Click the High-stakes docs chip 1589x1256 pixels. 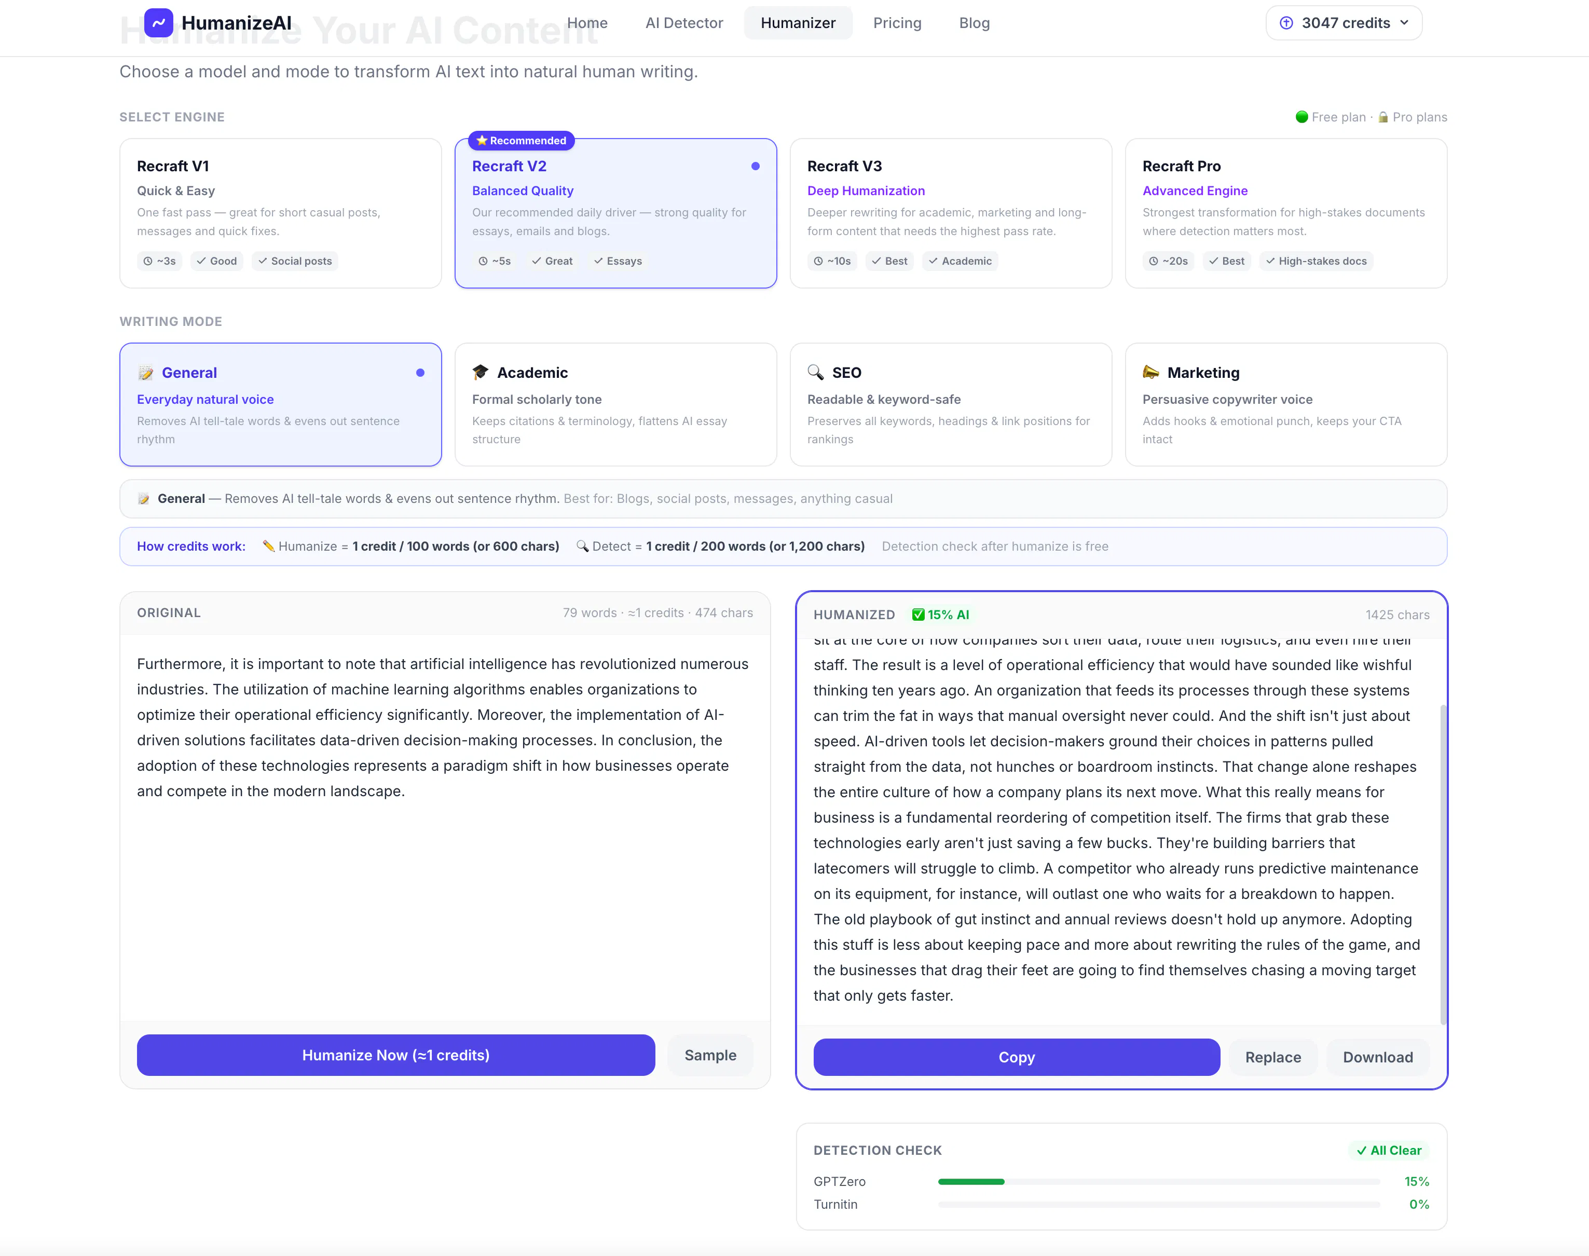(x=1316, y=261)
